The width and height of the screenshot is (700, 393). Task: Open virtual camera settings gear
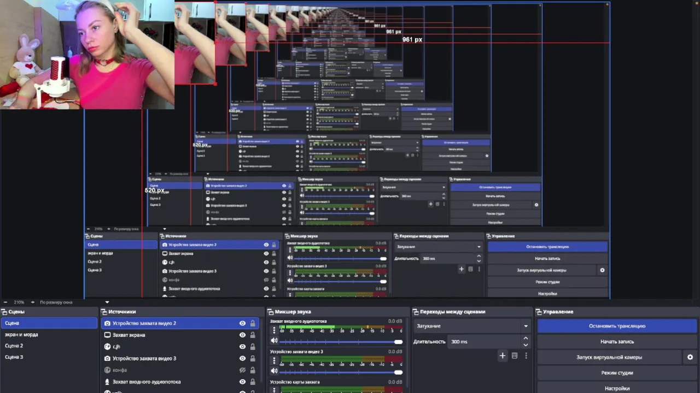(x=690, y=358)
